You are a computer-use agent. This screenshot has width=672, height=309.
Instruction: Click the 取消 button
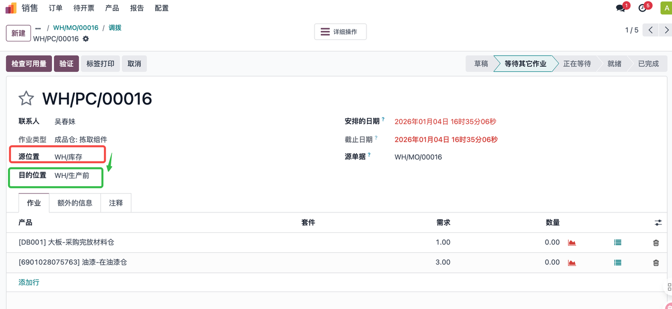(134, 63)
